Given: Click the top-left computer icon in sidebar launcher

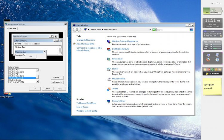Looking at the screenshot, I should (x=208, y=55).
